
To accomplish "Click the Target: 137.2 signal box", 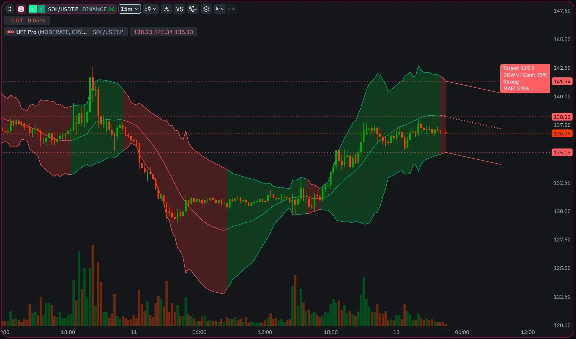I will coord(524,78).
